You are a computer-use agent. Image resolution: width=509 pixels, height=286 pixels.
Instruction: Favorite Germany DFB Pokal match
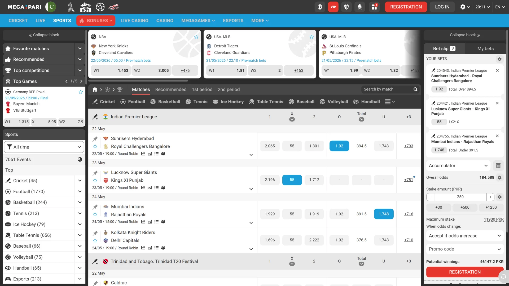pyautogui.click(x=81, y=92)
